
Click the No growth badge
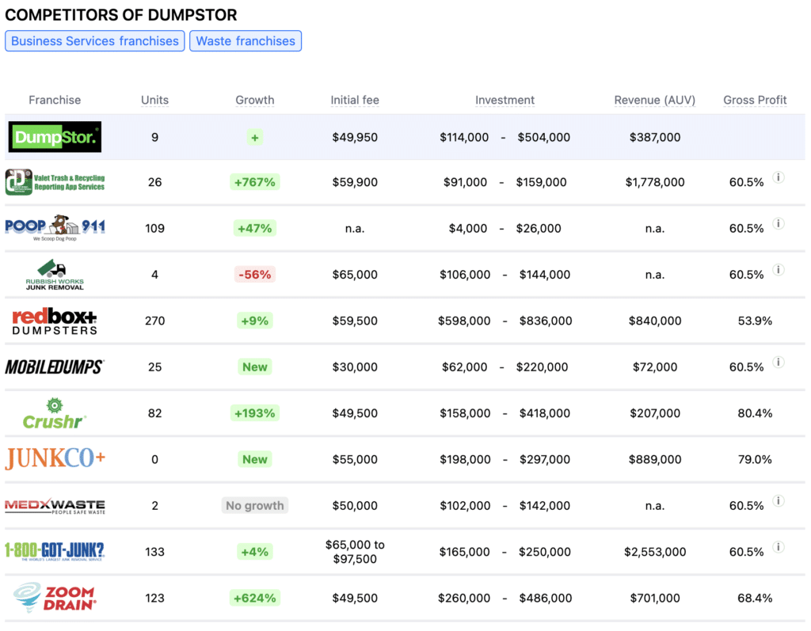[255, 505]
